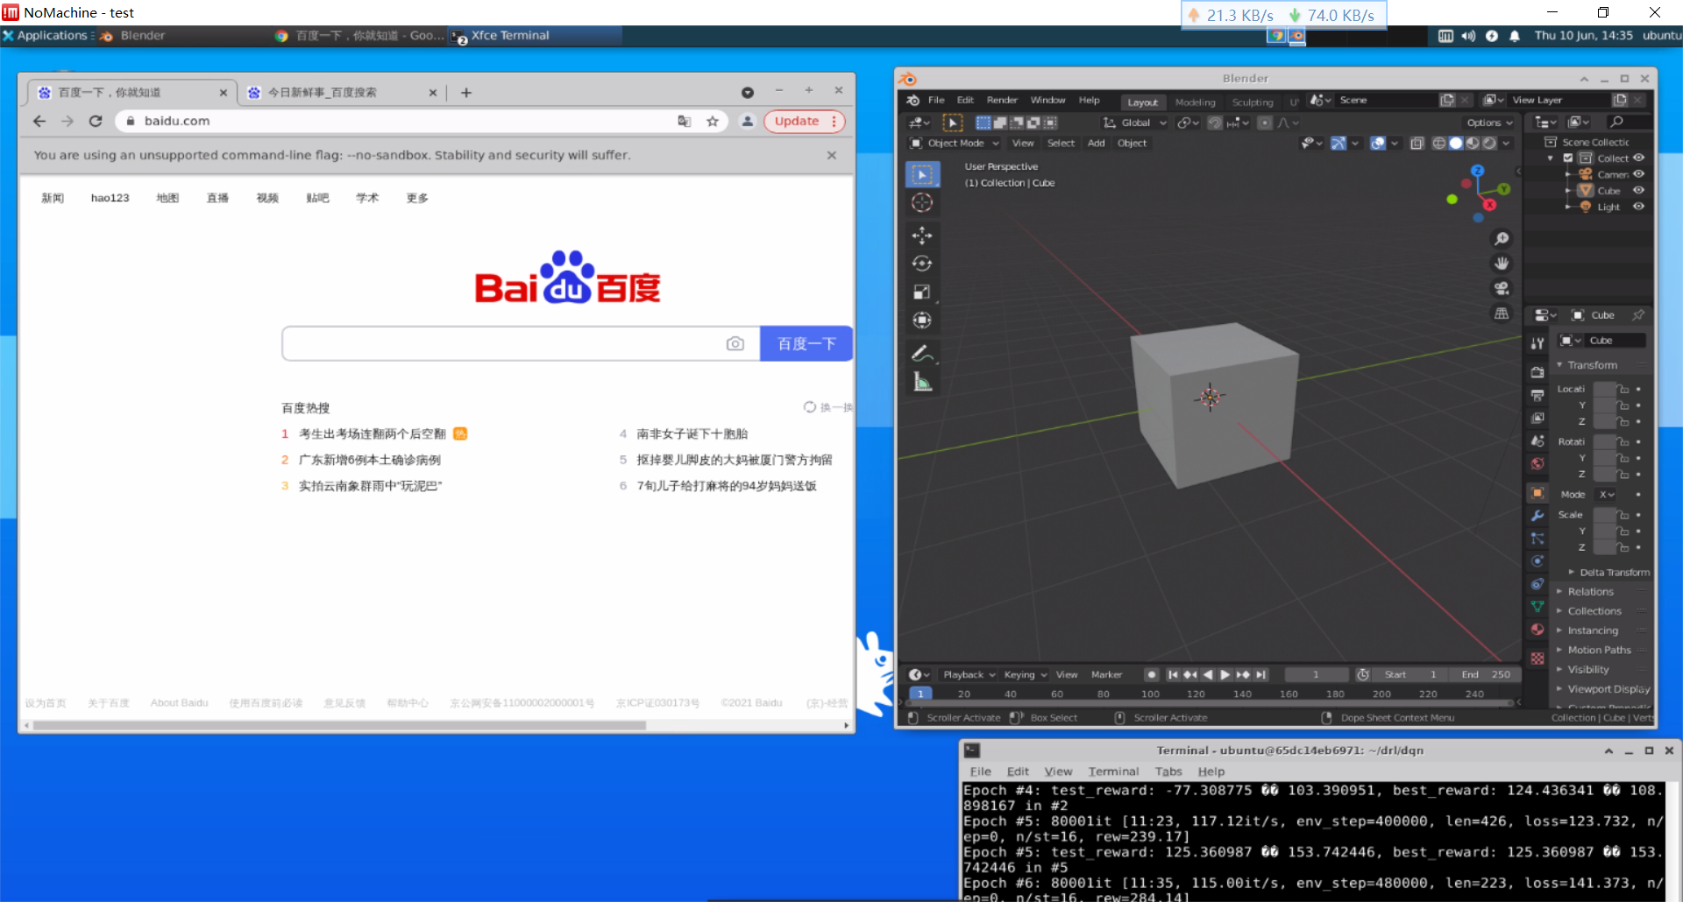Switch to Sculpting workspace tab
Viewport: 1683px width, 902px height.
pos(1253,102)
